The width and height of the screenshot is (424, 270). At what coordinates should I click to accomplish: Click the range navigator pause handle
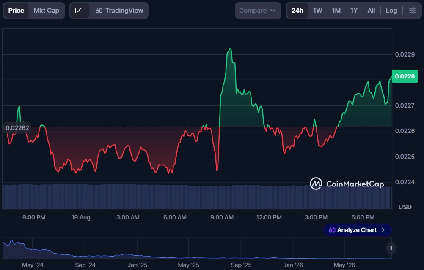tap(391, 248)
